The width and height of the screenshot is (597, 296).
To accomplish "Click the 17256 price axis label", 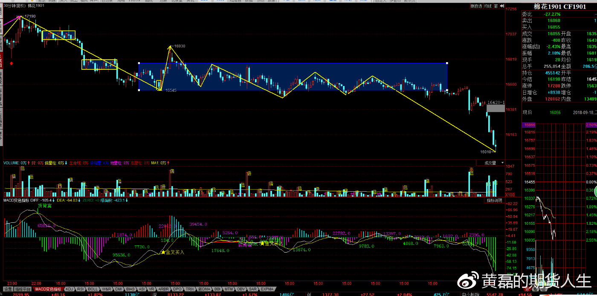I will tap(511, 9).
